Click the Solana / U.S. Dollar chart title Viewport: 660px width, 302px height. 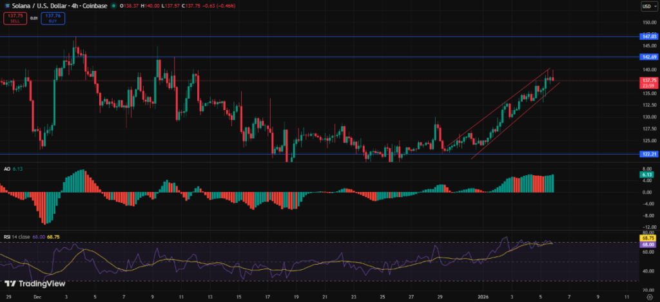point(59,6)
